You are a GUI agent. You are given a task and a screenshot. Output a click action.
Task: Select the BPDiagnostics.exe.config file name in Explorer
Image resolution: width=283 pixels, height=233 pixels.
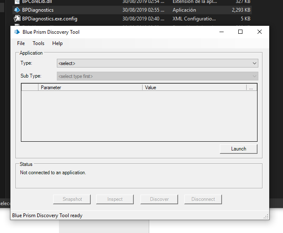[x=50, y=19]
